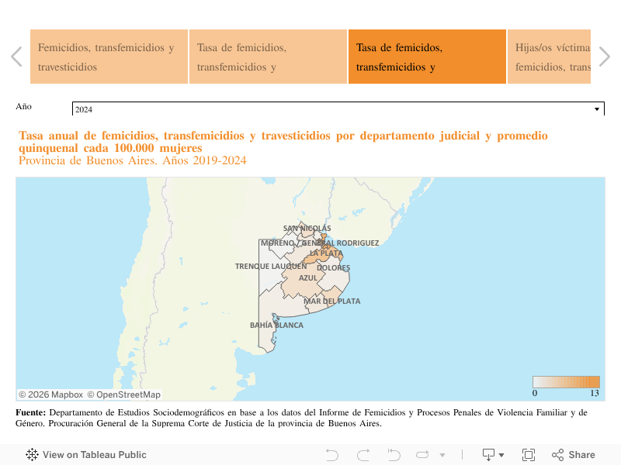Enter full screen mode
Screen dimensions: 621x465
529,455
